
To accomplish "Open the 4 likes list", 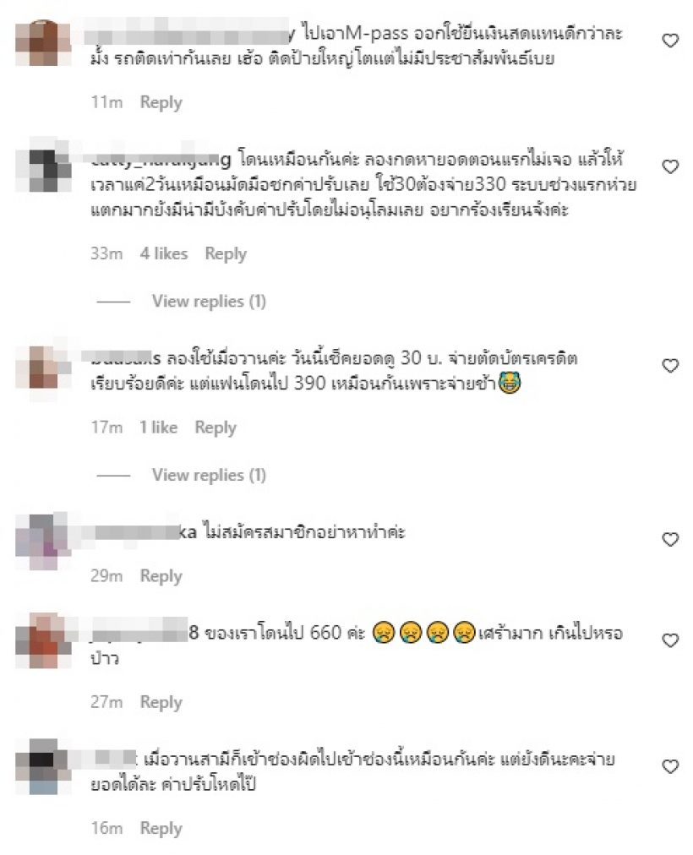I will (164, 253).
